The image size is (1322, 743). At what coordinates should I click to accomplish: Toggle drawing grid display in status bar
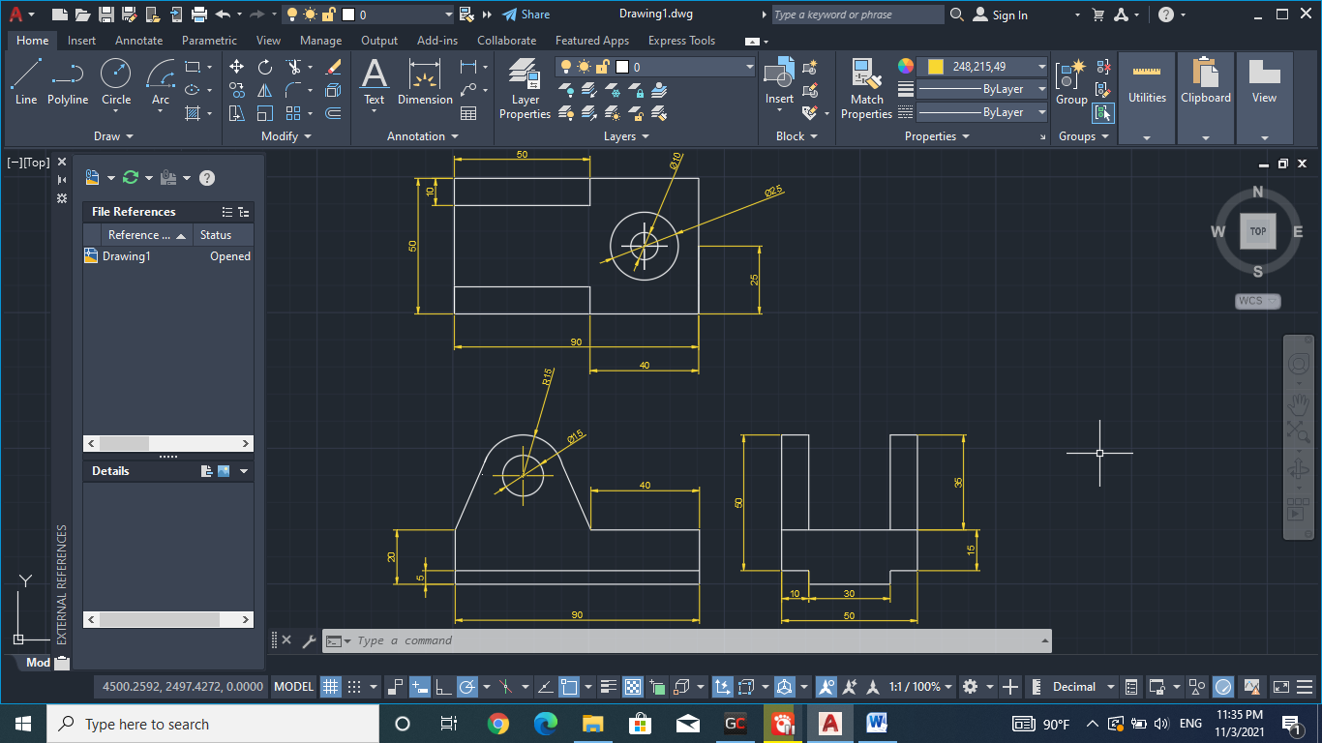[x=330, y=687]
